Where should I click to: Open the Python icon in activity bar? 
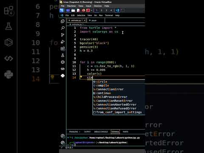tap(62, 76)
